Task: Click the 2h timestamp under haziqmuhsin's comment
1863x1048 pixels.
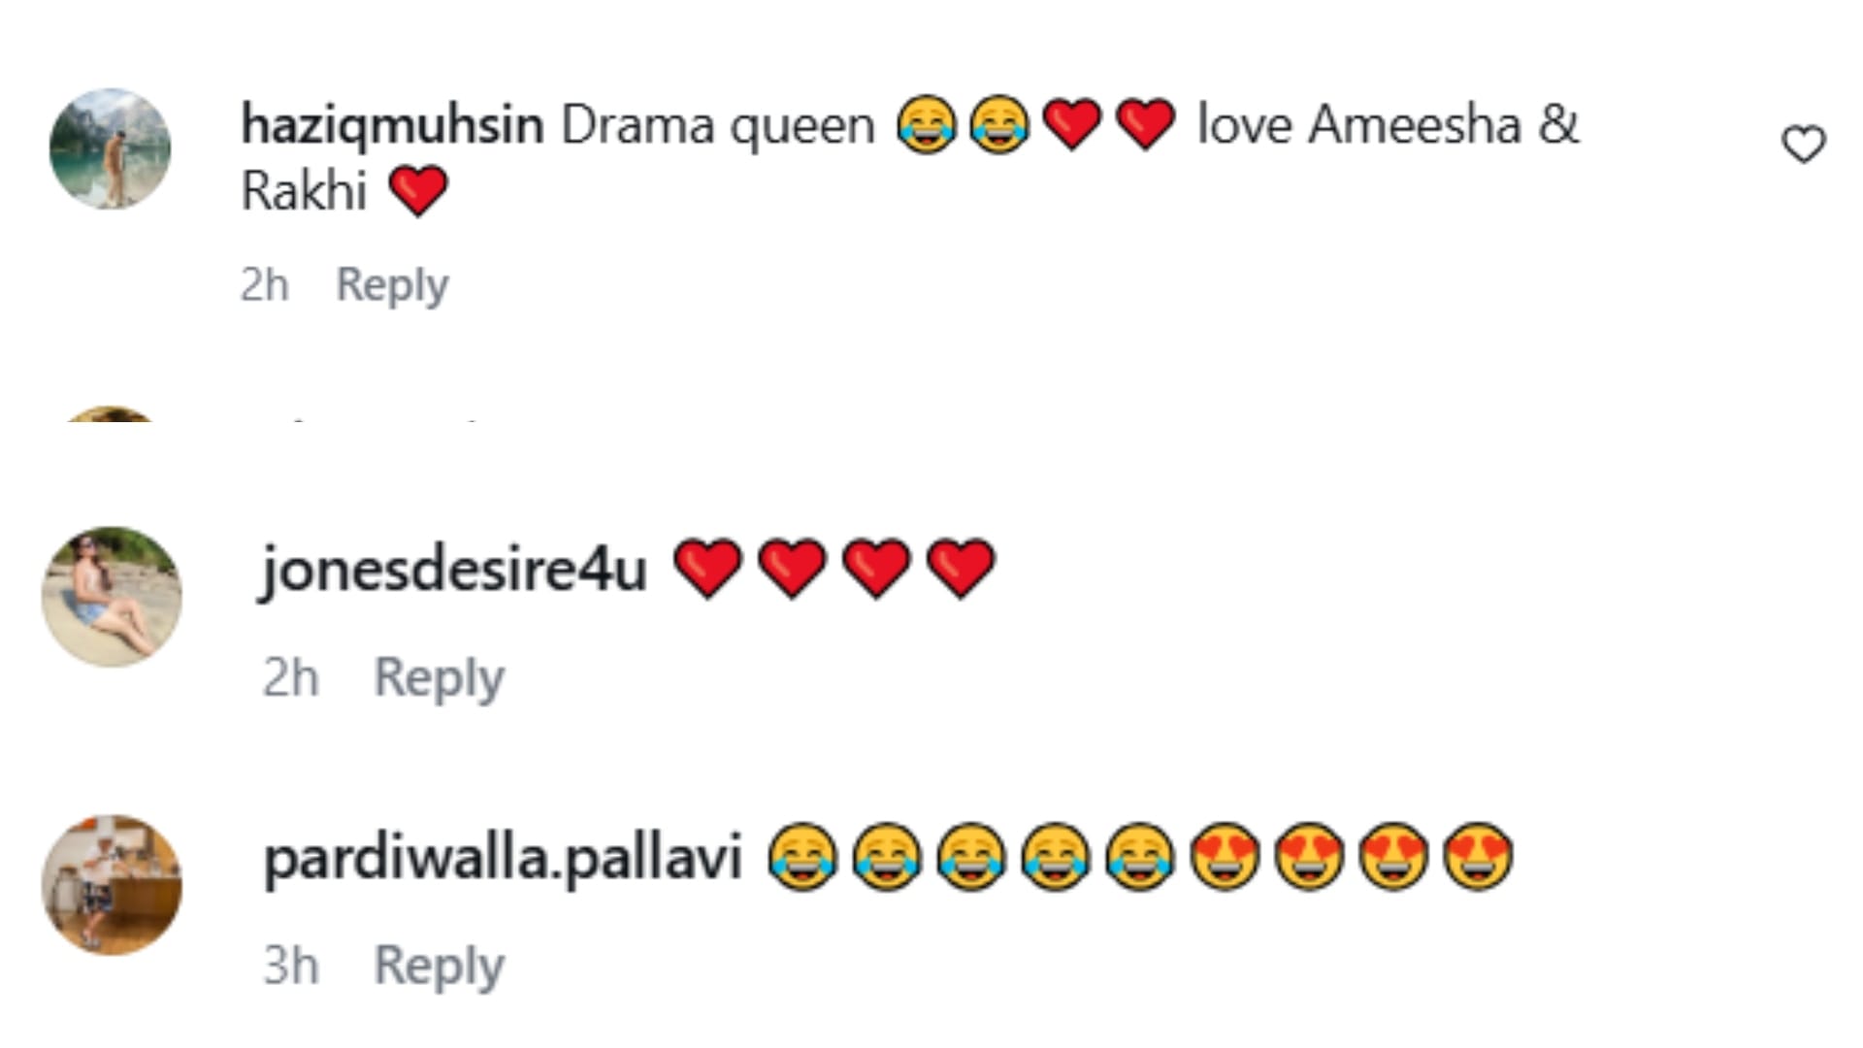Action: (264, 285)
